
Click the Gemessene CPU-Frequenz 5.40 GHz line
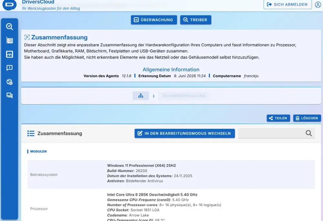(x=148, y=200)
